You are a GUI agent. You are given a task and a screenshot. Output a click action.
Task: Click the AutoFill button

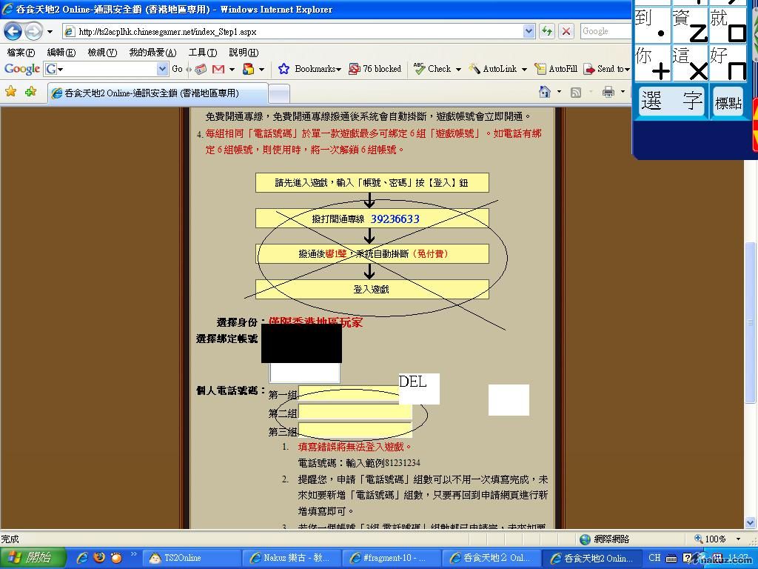pyautogui.click(x=556, y=69)
